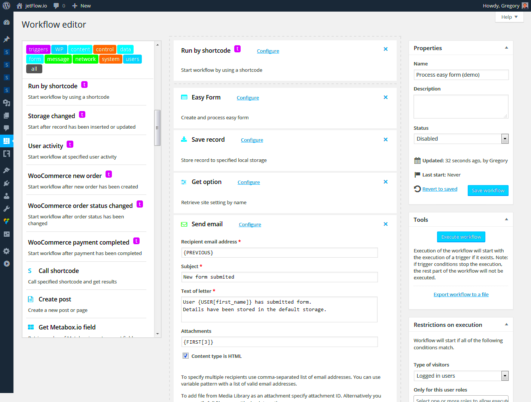Click the Get option sliders icon
The width and height of the screenshot is (531, 402).
pos(184,182)
